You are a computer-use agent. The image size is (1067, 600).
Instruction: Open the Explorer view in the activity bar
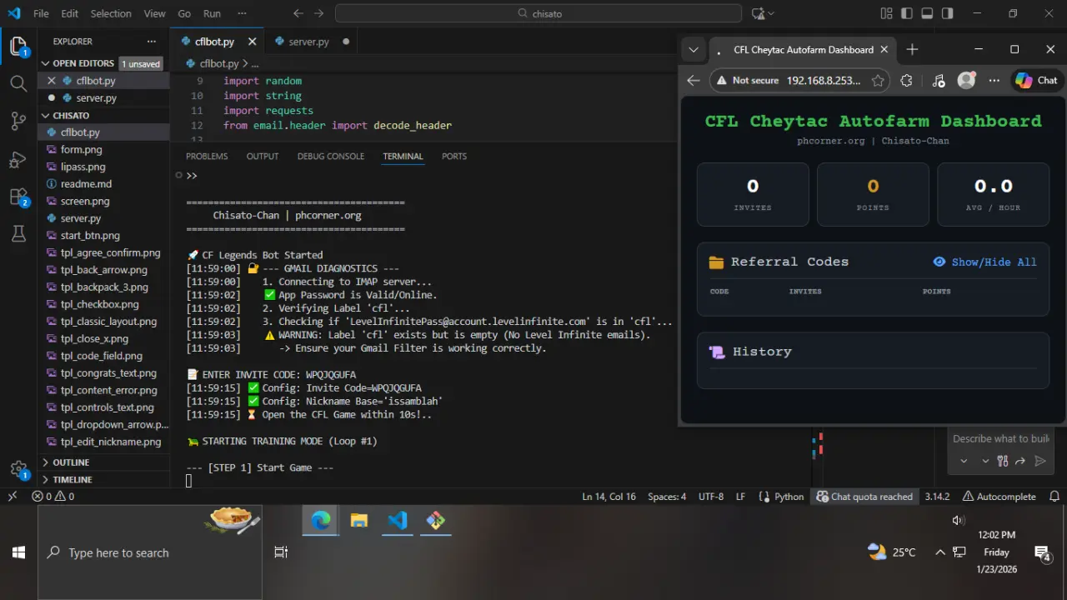18,46
